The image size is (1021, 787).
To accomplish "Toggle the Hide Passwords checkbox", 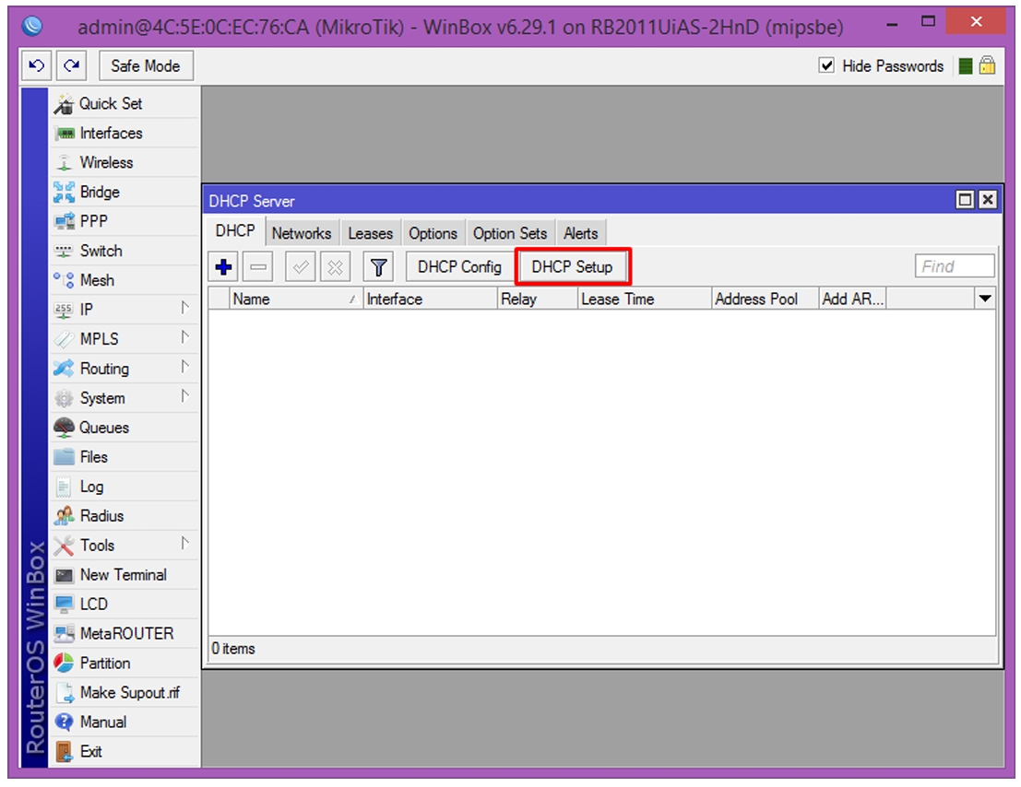I will 826,65.
